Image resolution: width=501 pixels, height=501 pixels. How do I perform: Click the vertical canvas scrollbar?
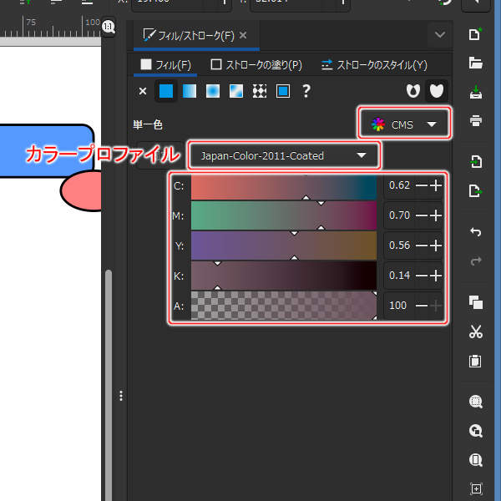[x=109, y=385]
